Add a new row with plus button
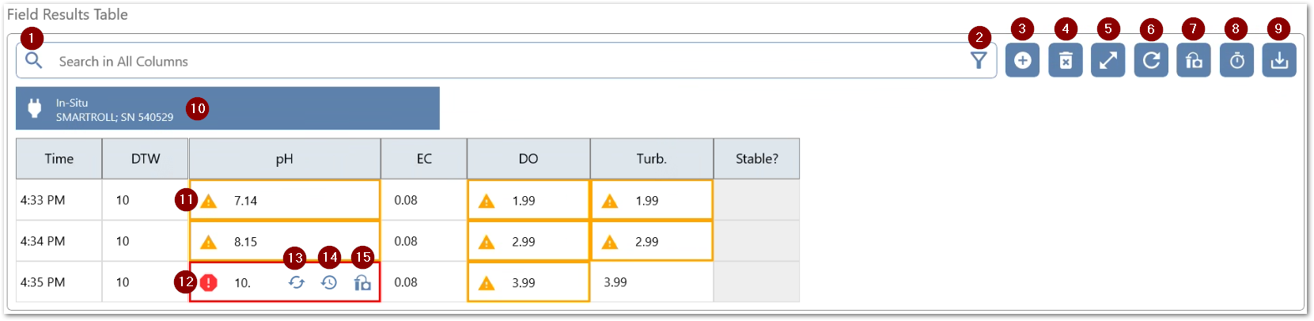The width and height of the screenshot is (1314, 321). tap(1022, 61)
